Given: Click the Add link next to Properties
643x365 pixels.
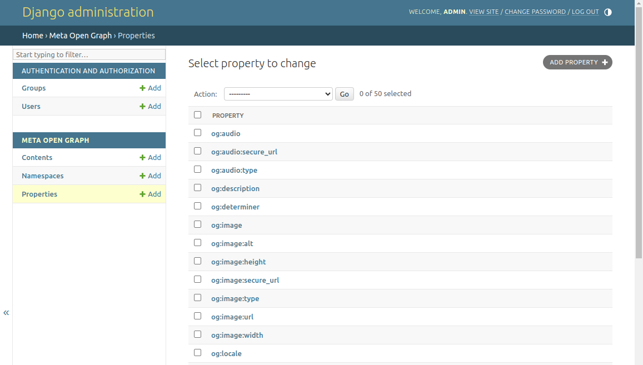Looking at the screenshot, I should click(150, 194).
